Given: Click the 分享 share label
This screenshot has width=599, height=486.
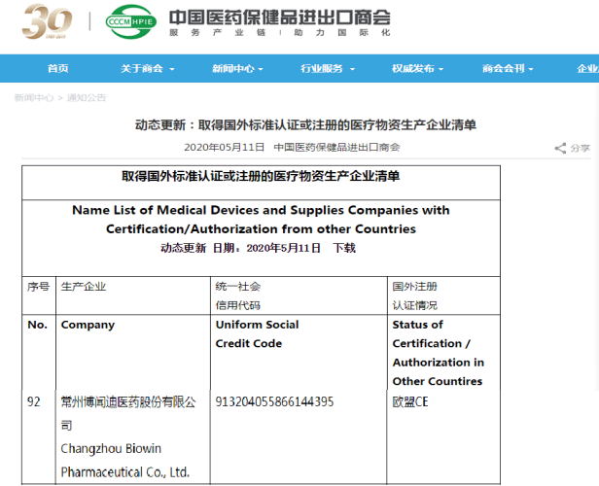Looking at the screenshot, I should [x=580, y=148].
